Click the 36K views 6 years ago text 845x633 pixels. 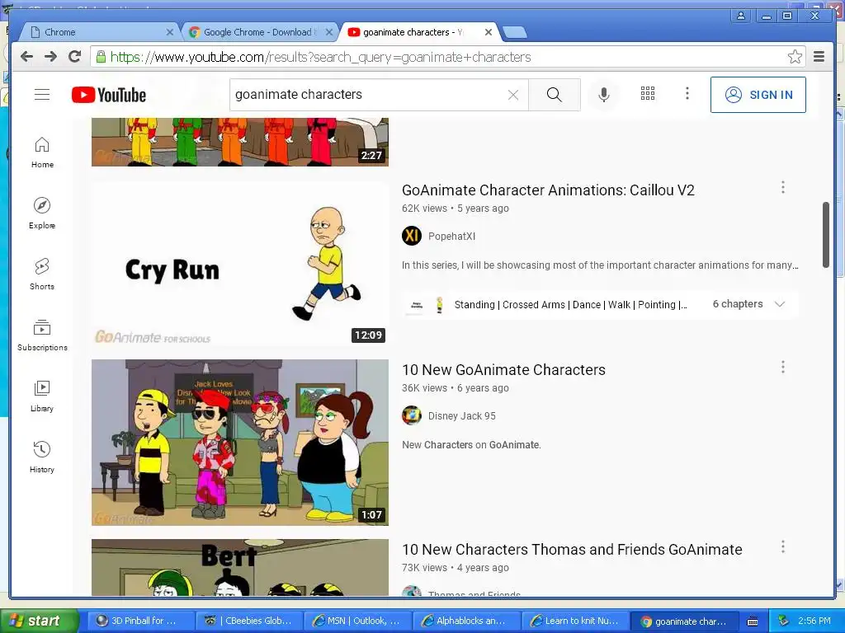tap(456, 388)
